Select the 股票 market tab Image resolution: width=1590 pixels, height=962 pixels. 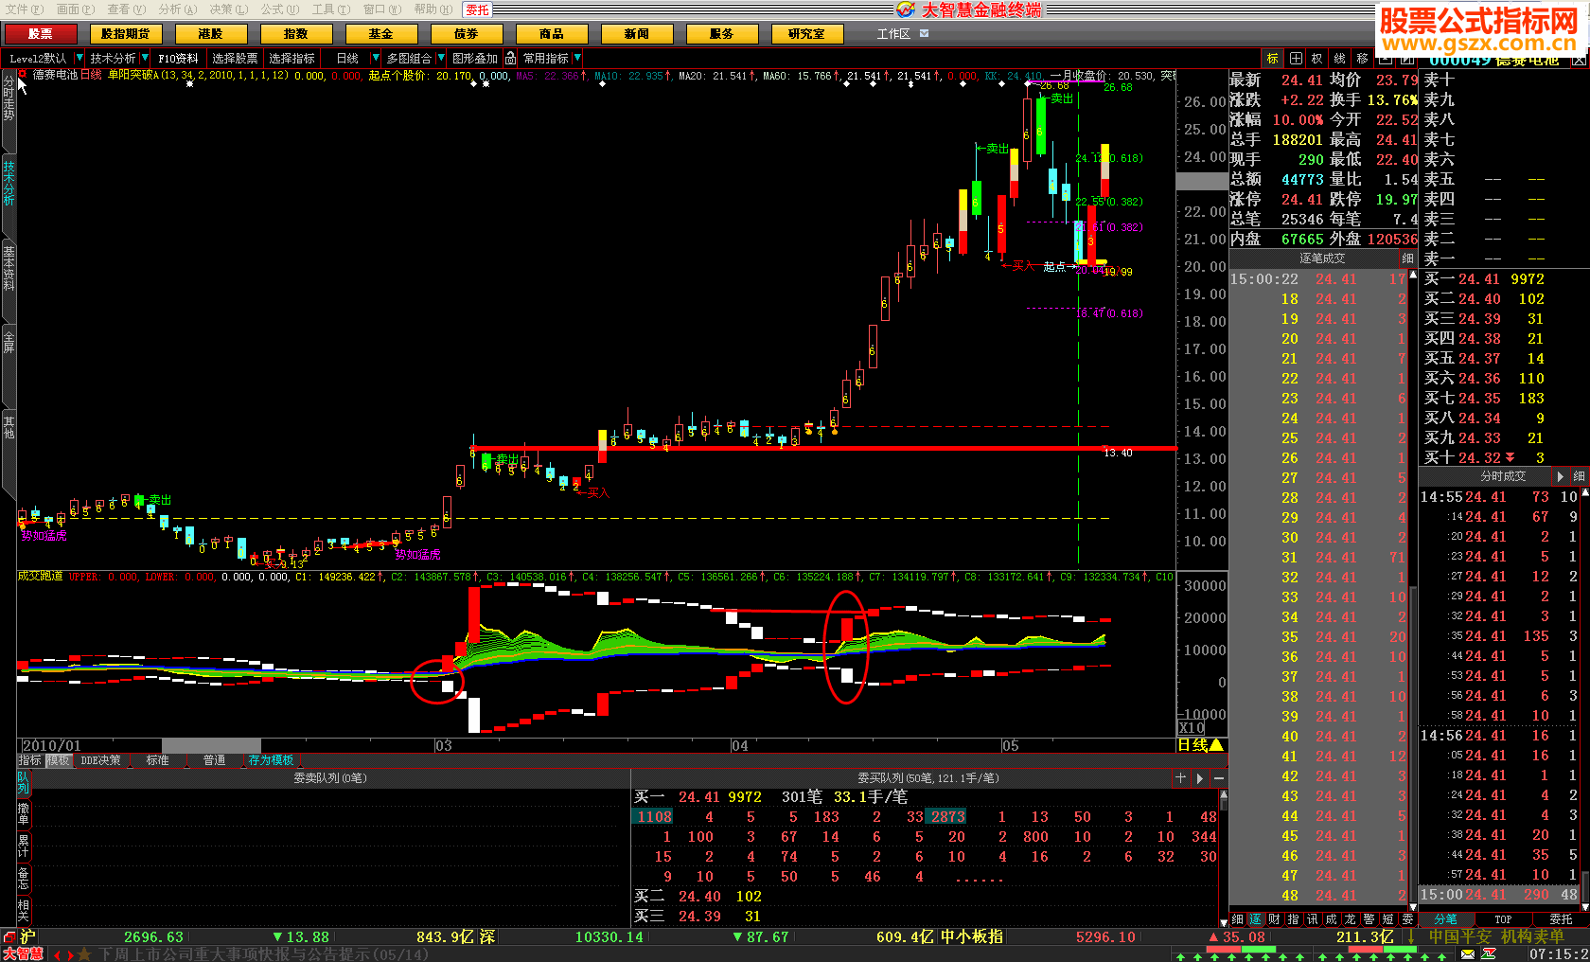pos(40,34)
